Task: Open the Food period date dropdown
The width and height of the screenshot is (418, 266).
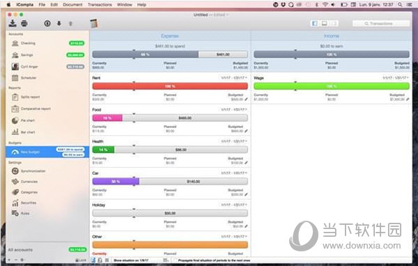Action: tap(234, 109)
